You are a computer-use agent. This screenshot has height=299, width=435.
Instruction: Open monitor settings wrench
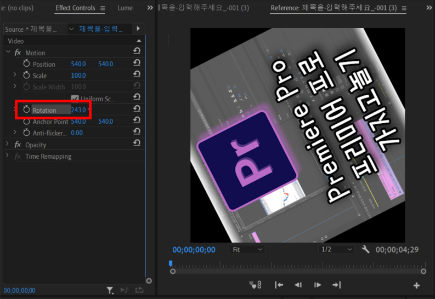pos(365,250)
